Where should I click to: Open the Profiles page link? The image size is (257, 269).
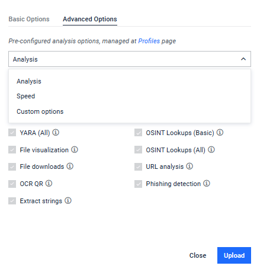(x=149, y=41)
